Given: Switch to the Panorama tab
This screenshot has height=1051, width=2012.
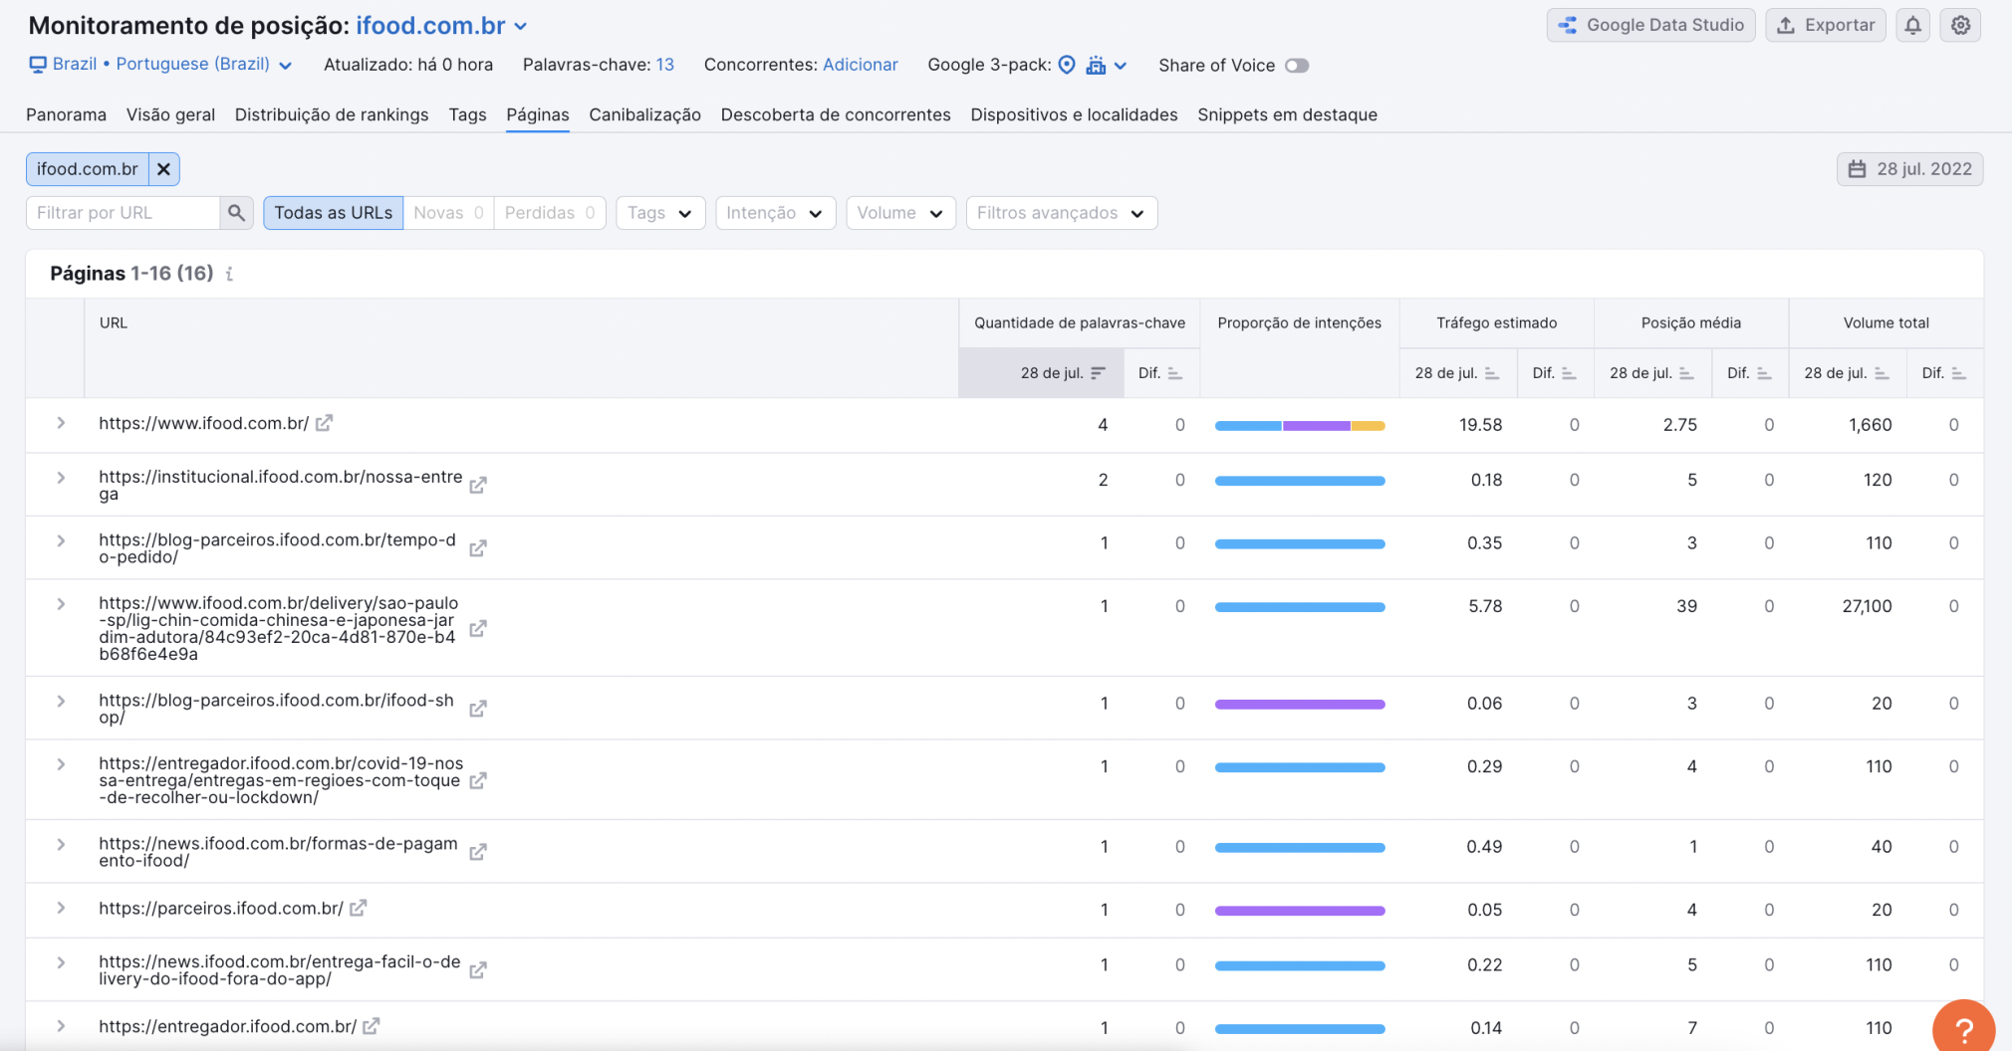Looking at the screenshot, I should click(x=66, y=114).
